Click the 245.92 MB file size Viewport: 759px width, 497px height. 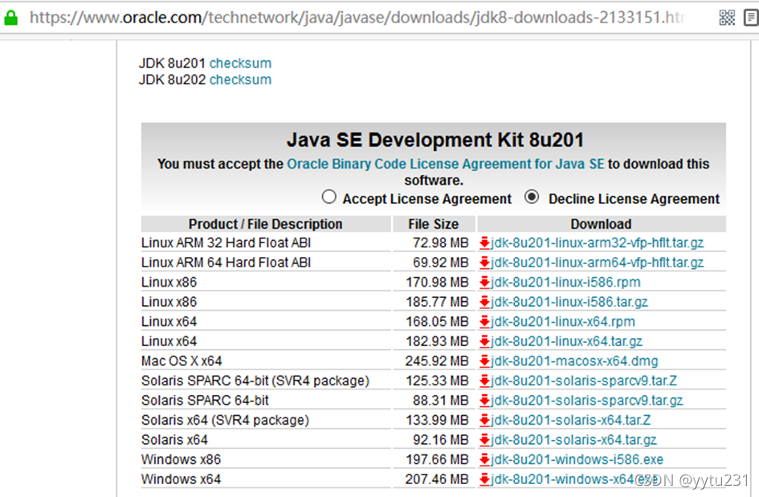(437, 361)
